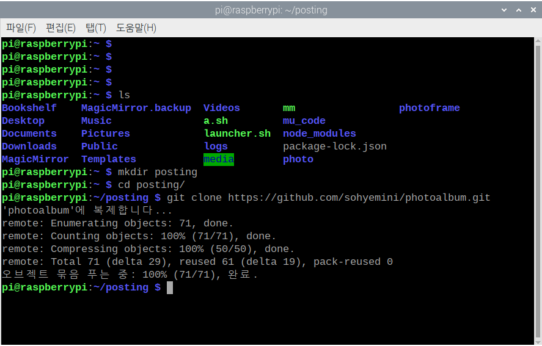Click the cursor at the last prompt
This screenshot has width=542, height=346.
(x=170, y=287)
